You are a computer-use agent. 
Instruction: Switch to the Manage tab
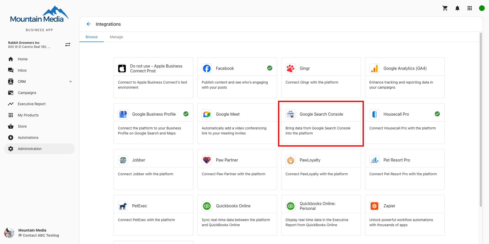(116, 37)
